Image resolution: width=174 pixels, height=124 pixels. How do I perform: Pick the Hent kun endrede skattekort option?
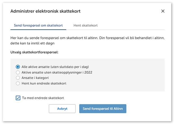18,83
